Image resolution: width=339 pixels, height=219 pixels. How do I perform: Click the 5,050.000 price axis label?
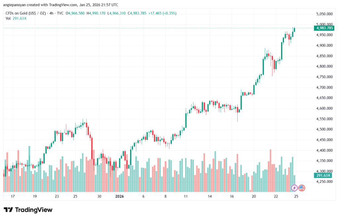(x=324, y=14)
